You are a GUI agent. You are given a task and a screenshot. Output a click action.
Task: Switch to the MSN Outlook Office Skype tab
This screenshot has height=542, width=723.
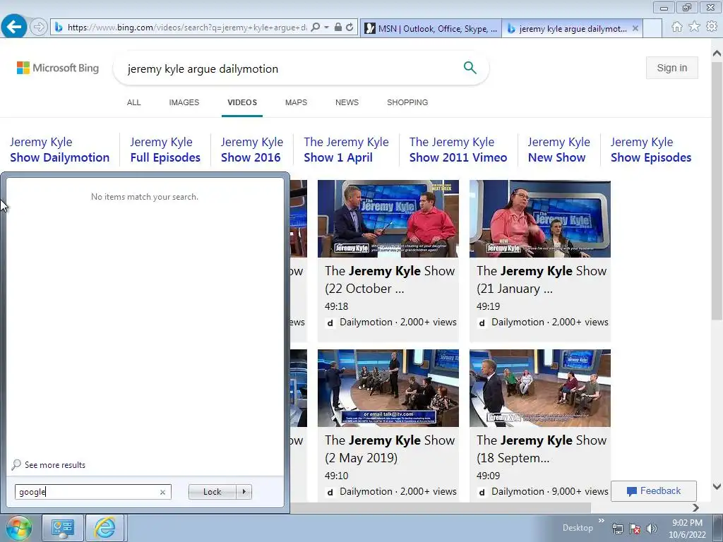tap(431, 28)
